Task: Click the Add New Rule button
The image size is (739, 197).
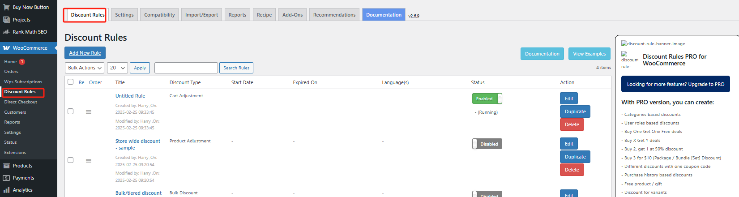Action: 85,53
